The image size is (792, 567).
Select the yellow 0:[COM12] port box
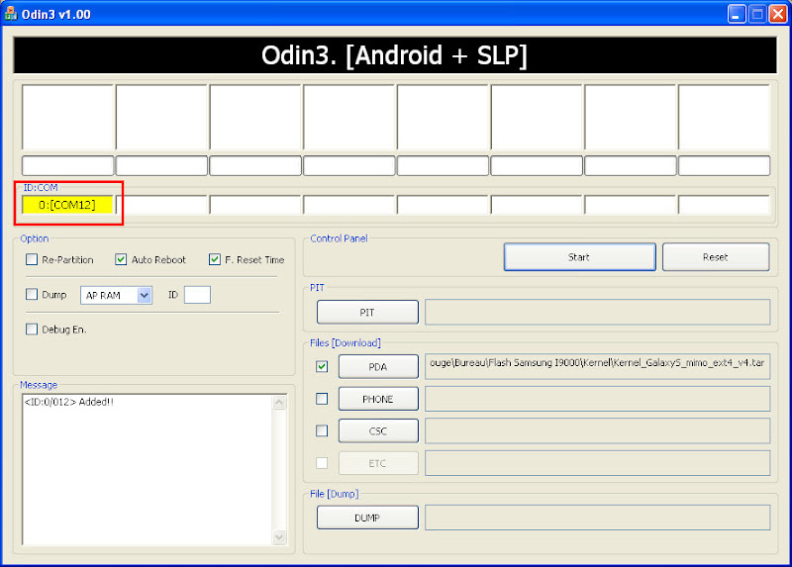pos(67,205)
